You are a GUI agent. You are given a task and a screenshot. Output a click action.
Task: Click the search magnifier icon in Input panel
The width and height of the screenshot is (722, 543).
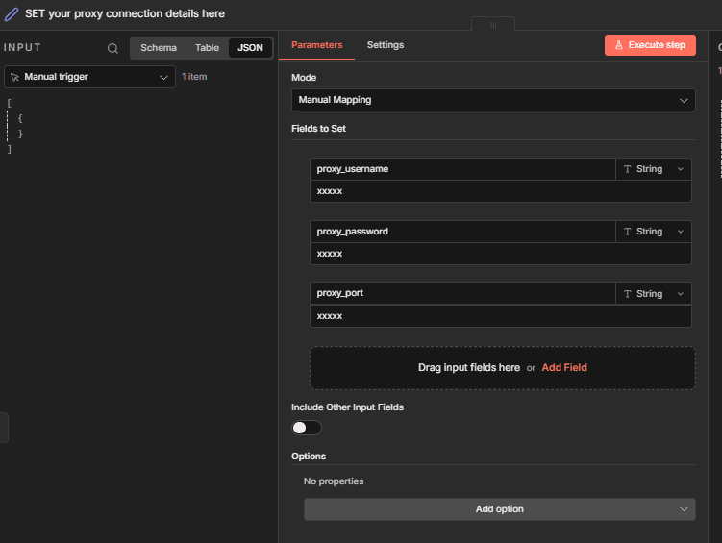coord(112,48)
